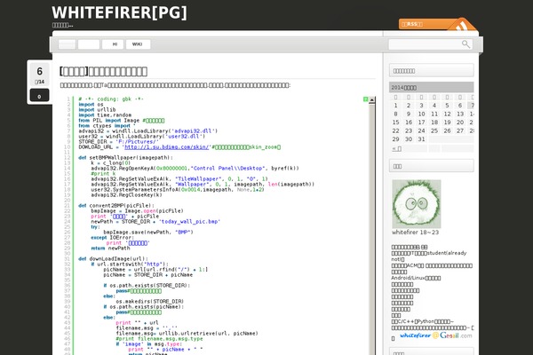Click the 2014 calendar month header
This screenshot has width=533, height=355.
coord(431,87)
